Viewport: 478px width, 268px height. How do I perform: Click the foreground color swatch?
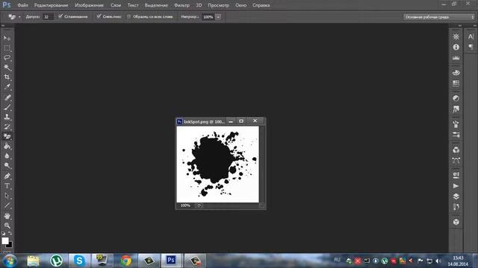pyautogui.click(x=5, y=240)
